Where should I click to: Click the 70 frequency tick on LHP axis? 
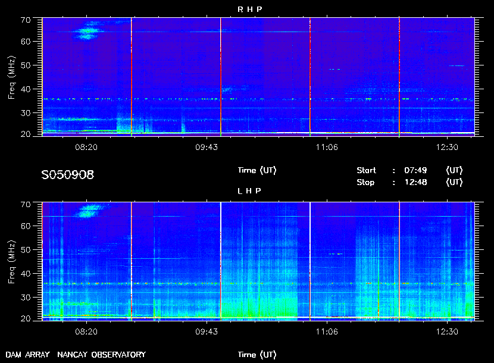[x=26, y=204]
